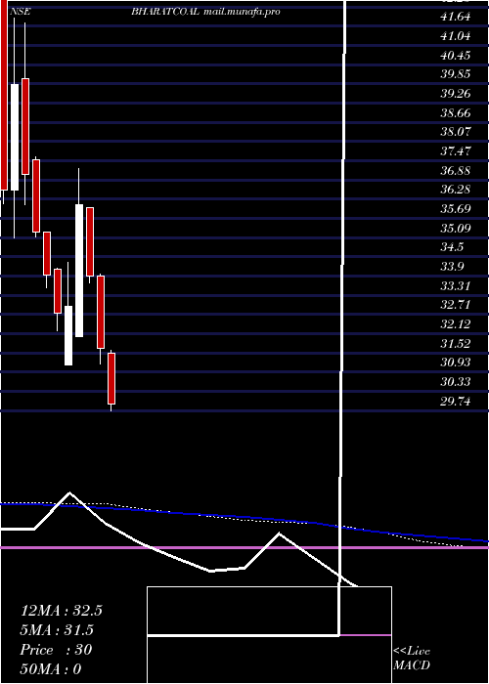Click the 39.26 price axis label
The width and height of the screenshot is (489, 684).
(456, 94)
